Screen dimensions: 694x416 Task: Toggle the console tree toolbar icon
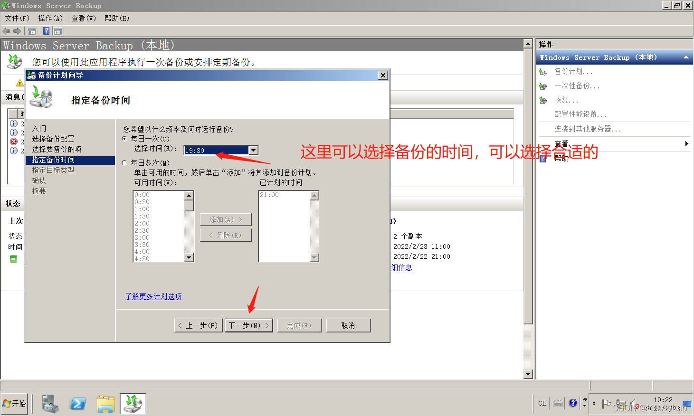(32, 31)
